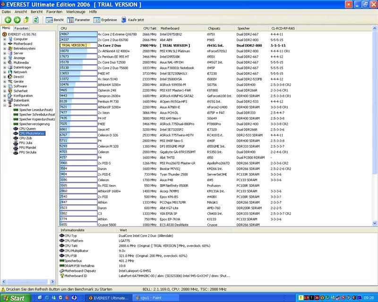378x302 pixels.
Task: Collapse the Benchmark tree node
Action: coord(5,105)
